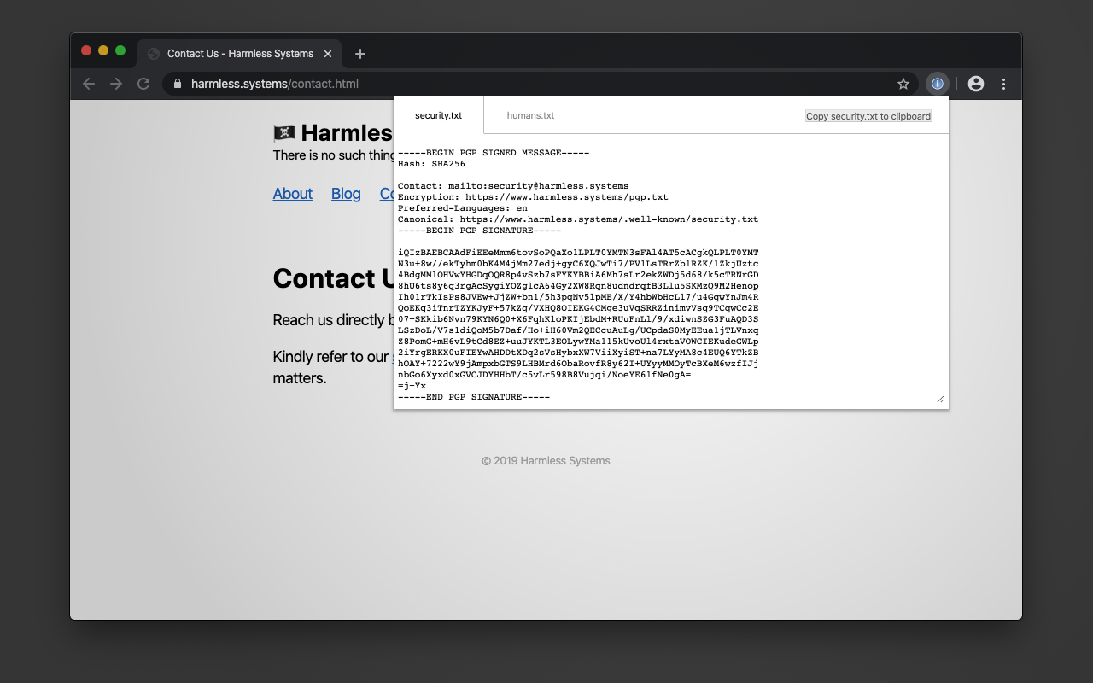
Task: Click the skull and crossbones site logo
Action: [x=284, y=132]
